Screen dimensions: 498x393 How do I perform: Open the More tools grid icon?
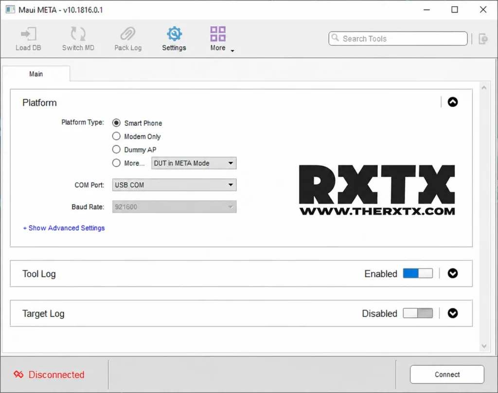(218, 34)
